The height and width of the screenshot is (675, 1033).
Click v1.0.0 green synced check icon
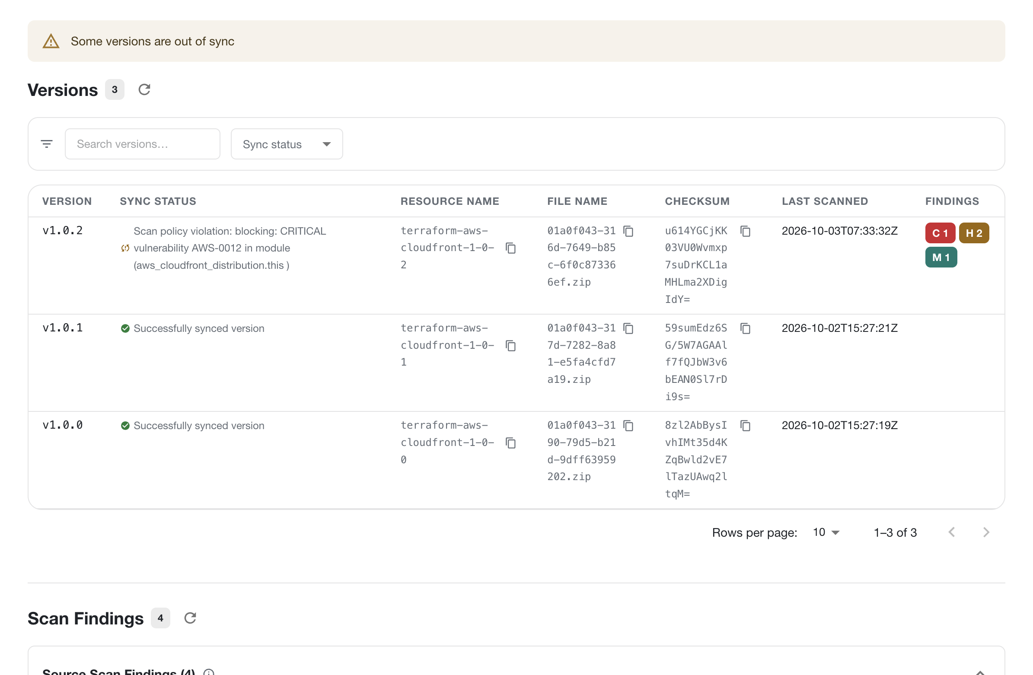(125, 426)
